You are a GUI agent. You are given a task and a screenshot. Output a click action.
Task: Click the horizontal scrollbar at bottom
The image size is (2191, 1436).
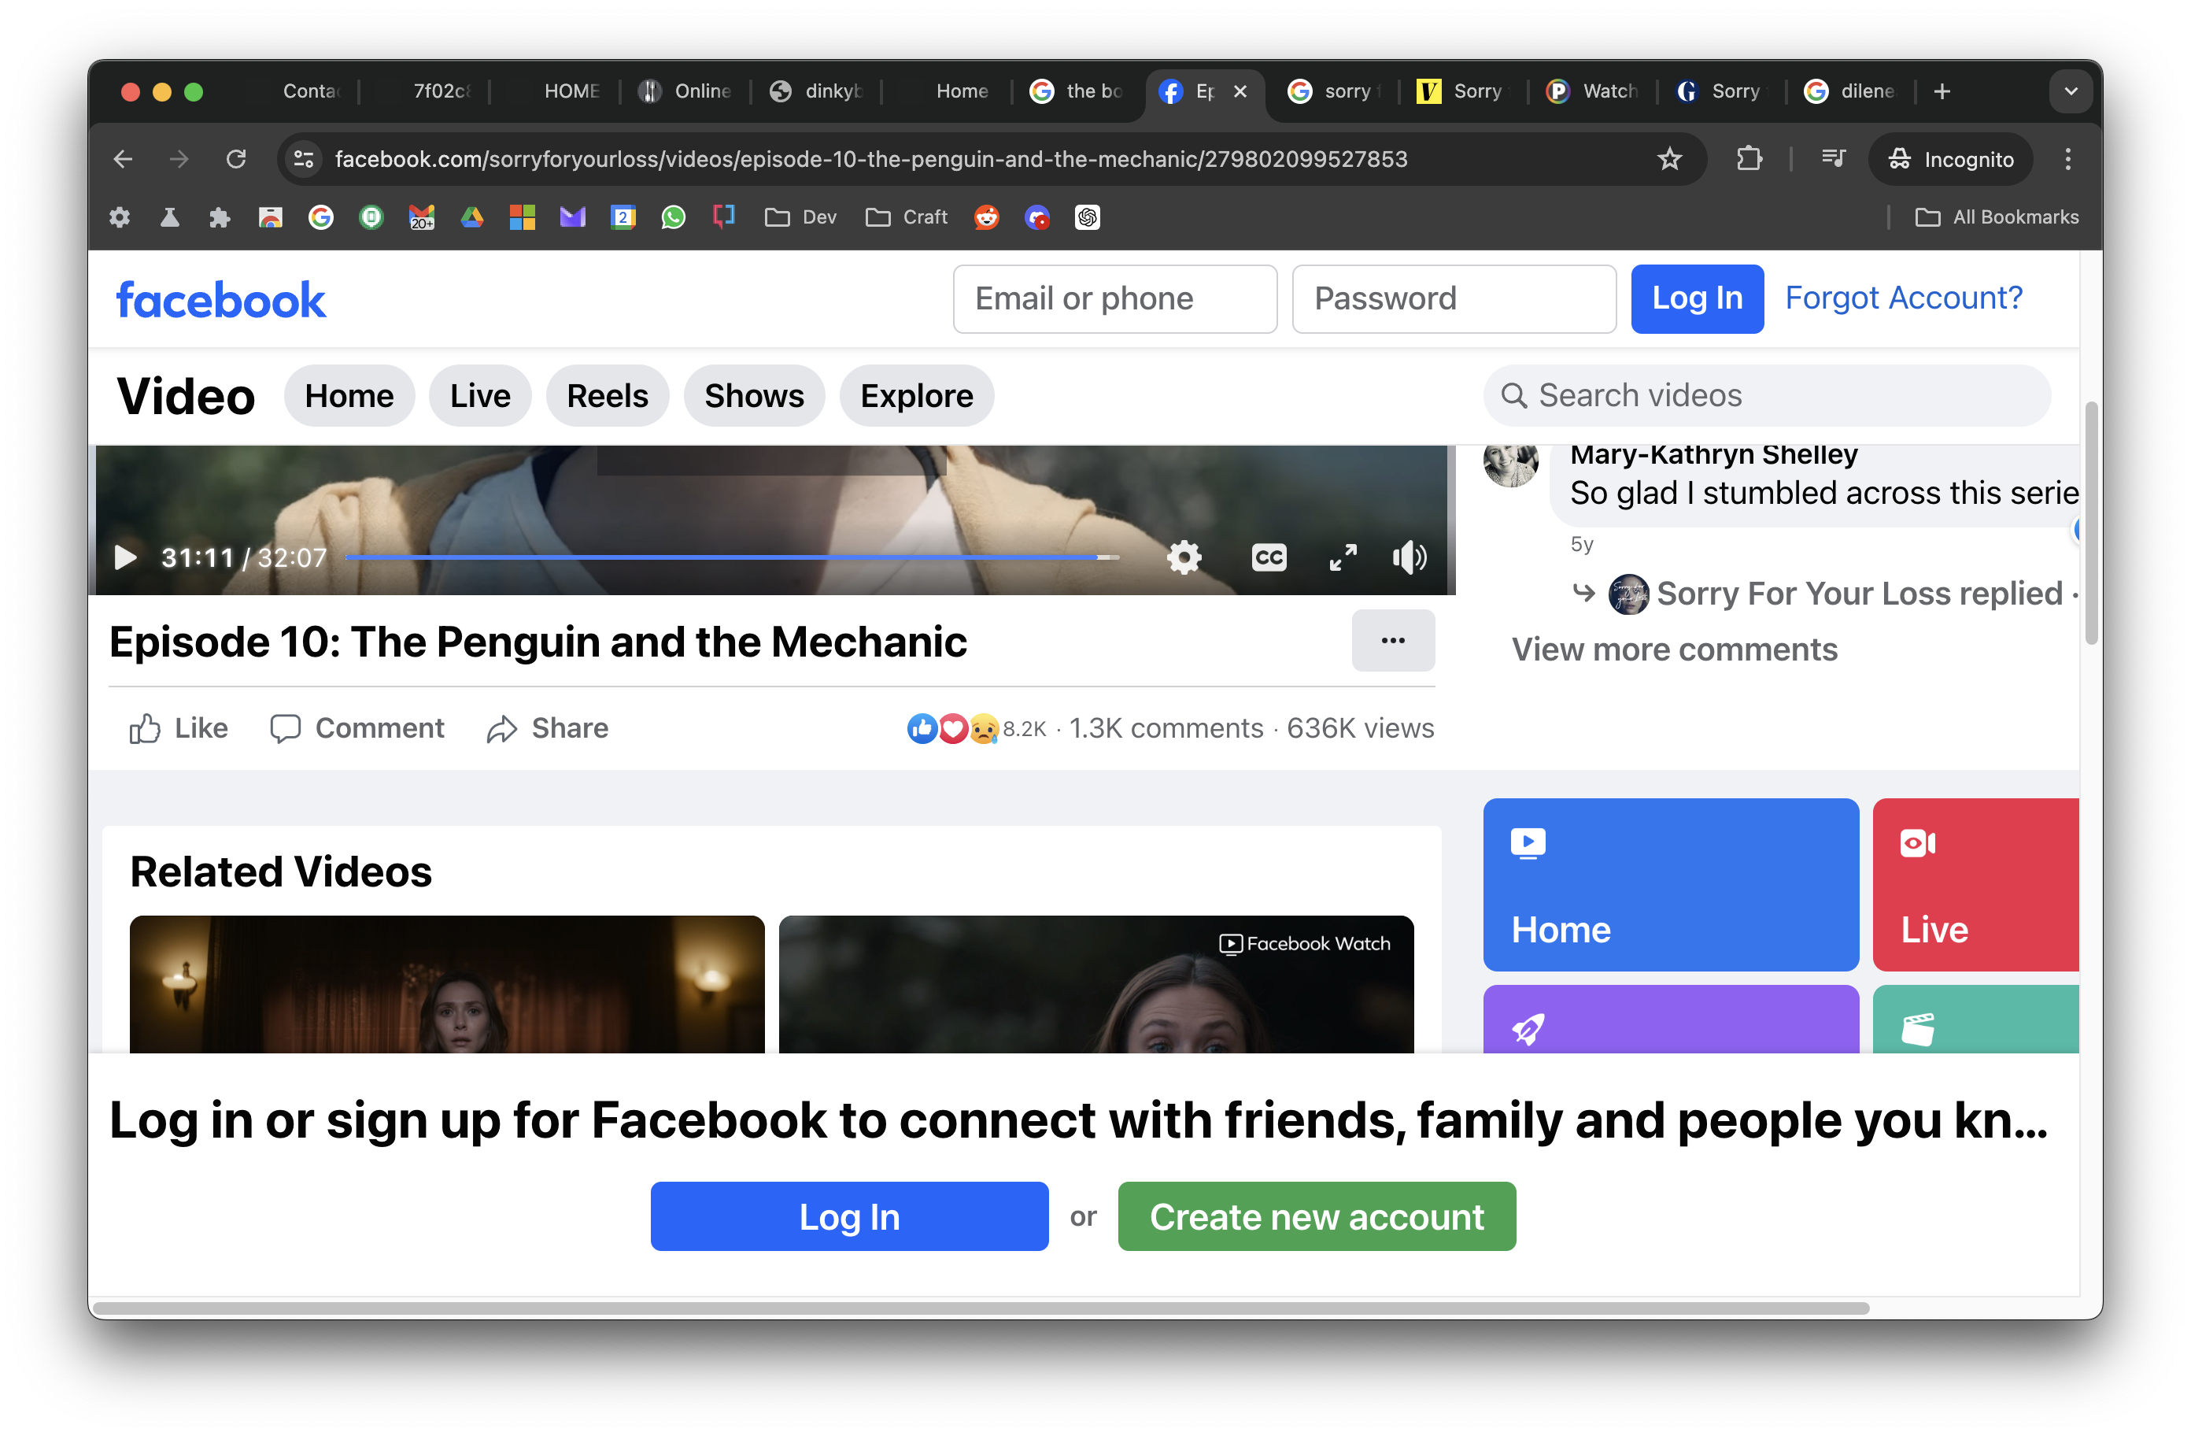point(981,1308)
